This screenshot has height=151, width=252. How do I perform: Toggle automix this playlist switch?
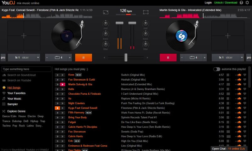217,69
